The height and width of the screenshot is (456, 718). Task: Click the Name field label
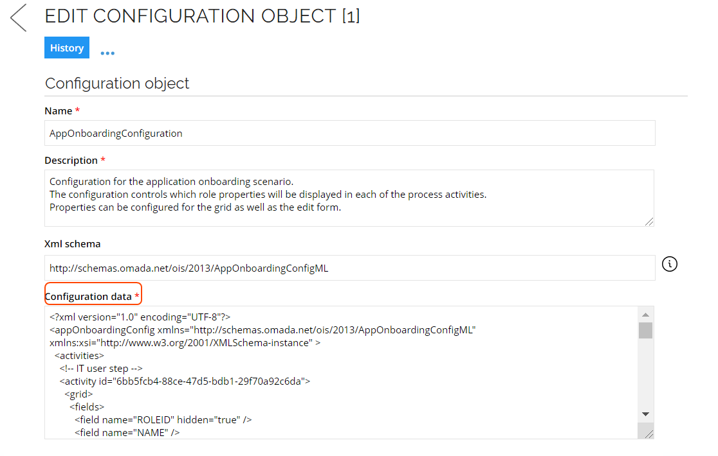tap(62, 111)
